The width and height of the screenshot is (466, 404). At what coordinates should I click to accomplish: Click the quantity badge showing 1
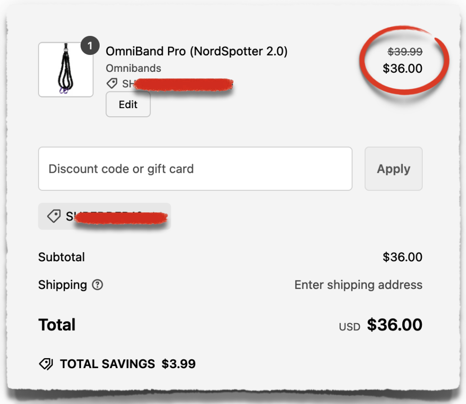90,45
